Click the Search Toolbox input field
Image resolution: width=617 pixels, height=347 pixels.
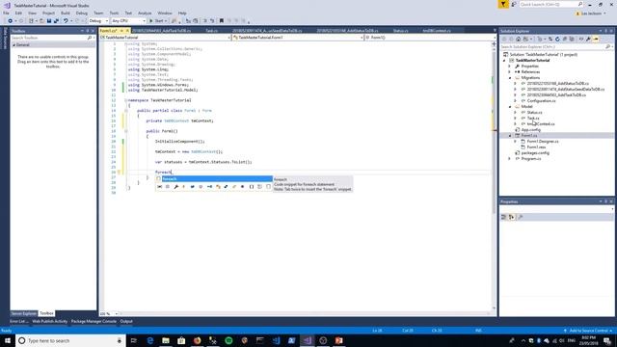tap(49, 38)
